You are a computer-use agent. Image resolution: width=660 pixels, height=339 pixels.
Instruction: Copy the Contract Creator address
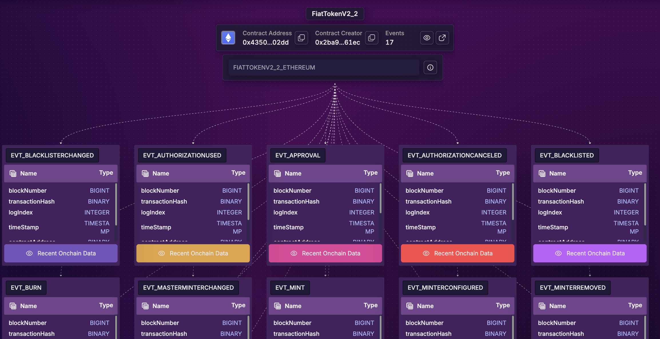pos(371,38)
